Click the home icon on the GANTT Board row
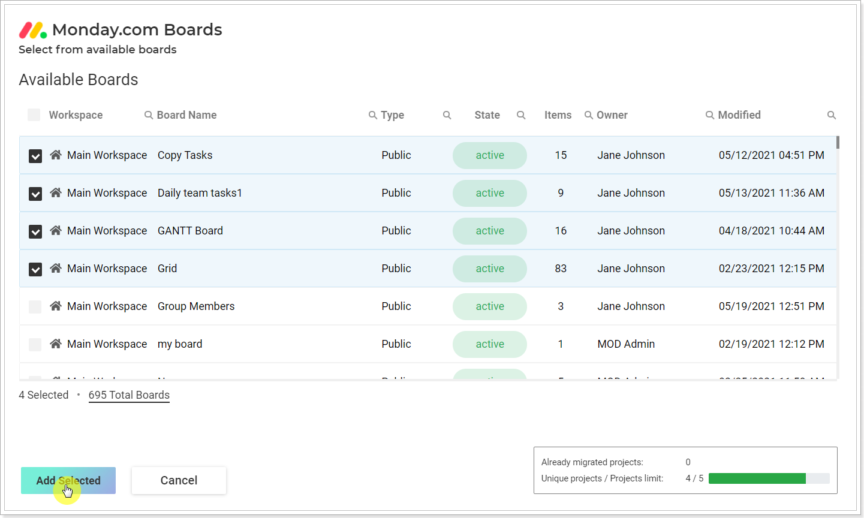 55,230
